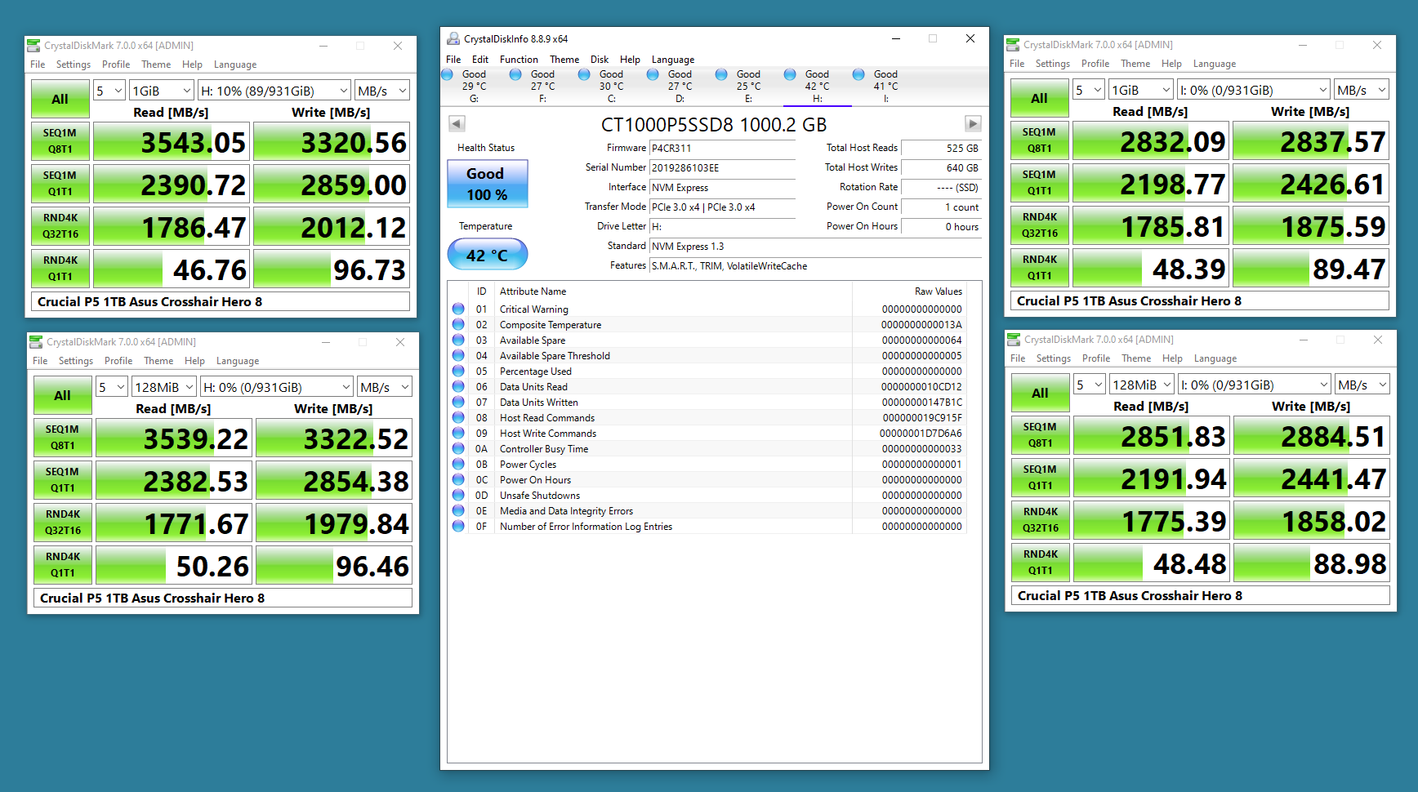
Task: Select drive D: status orb
Action: tap(653, 74)
